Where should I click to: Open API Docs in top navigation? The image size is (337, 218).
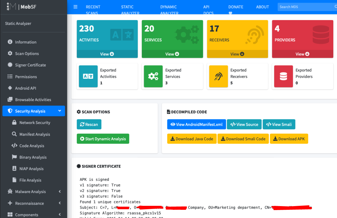[208, 10]
